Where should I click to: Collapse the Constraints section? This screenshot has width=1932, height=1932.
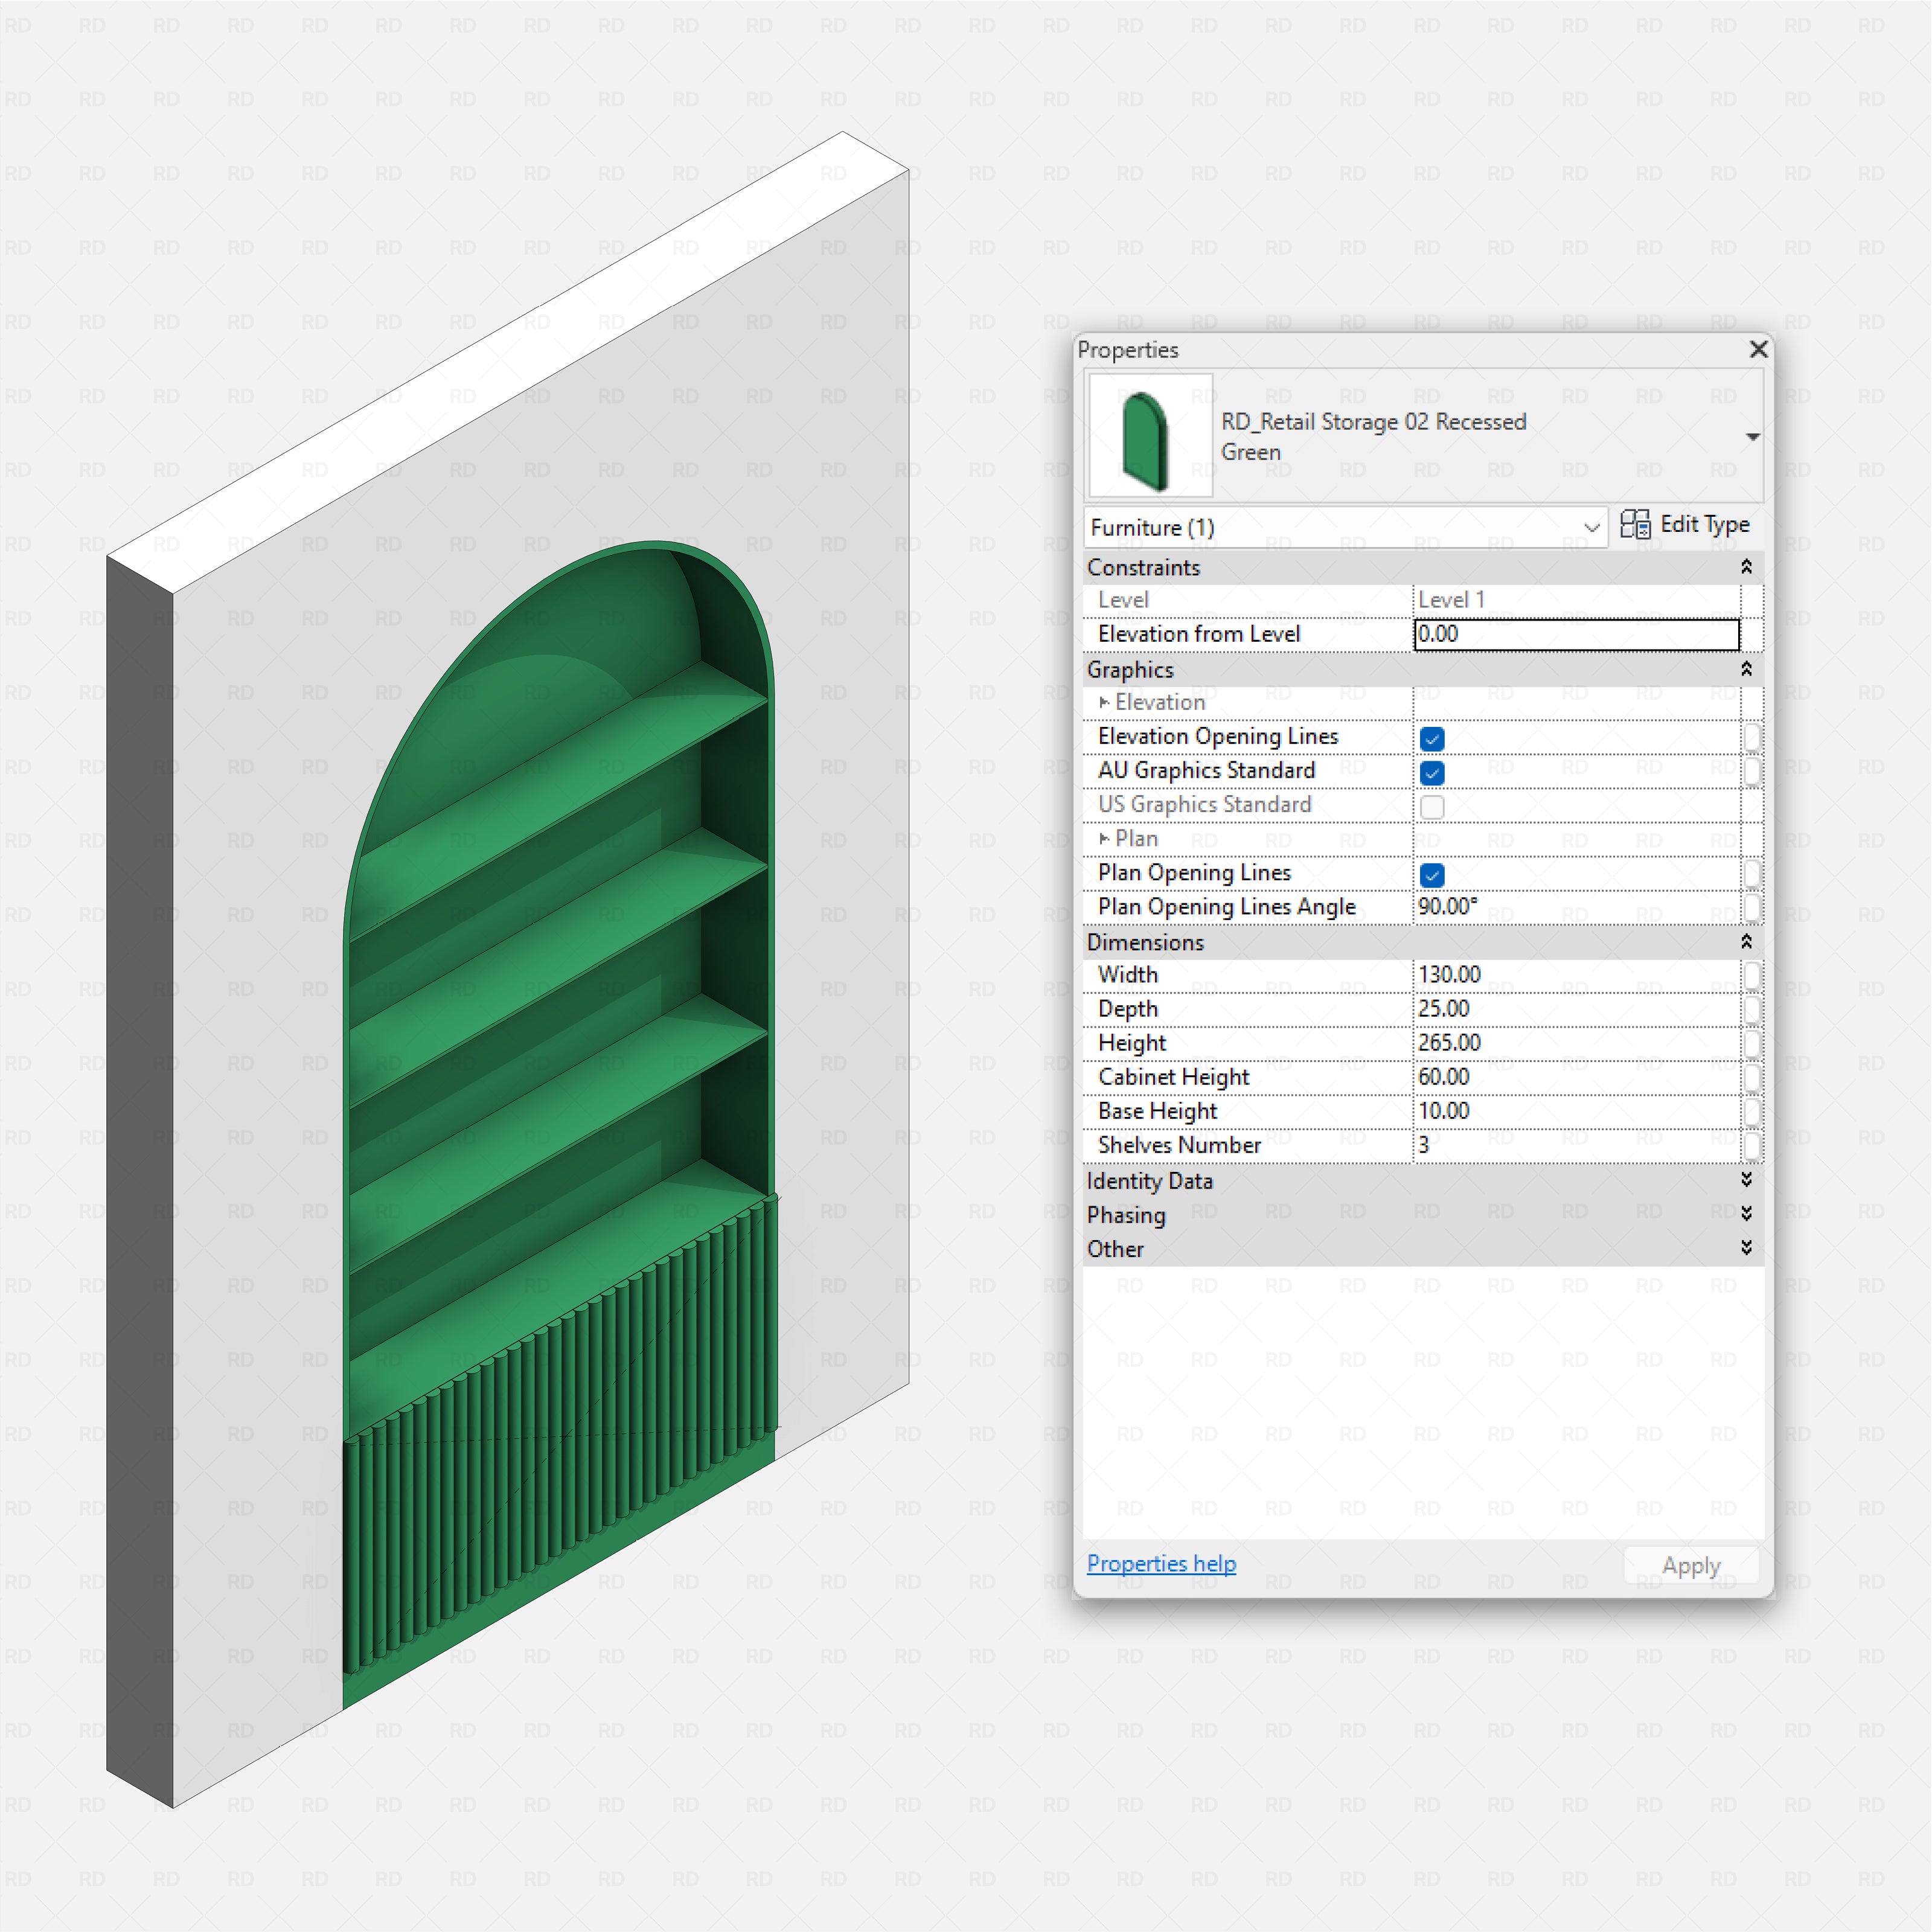tap(1746, 567)
